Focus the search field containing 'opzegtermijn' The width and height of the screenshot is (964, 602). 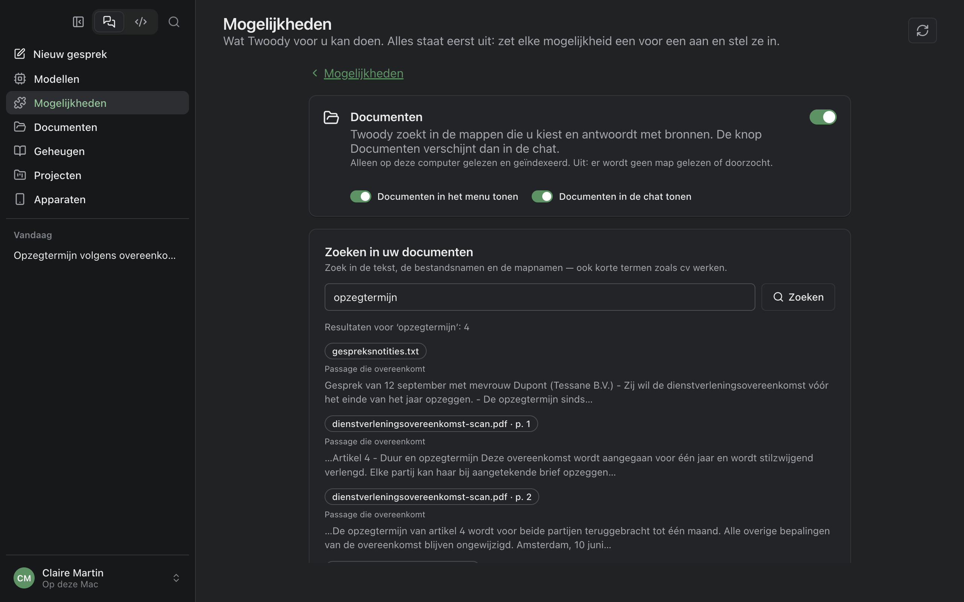click(539, 297)
